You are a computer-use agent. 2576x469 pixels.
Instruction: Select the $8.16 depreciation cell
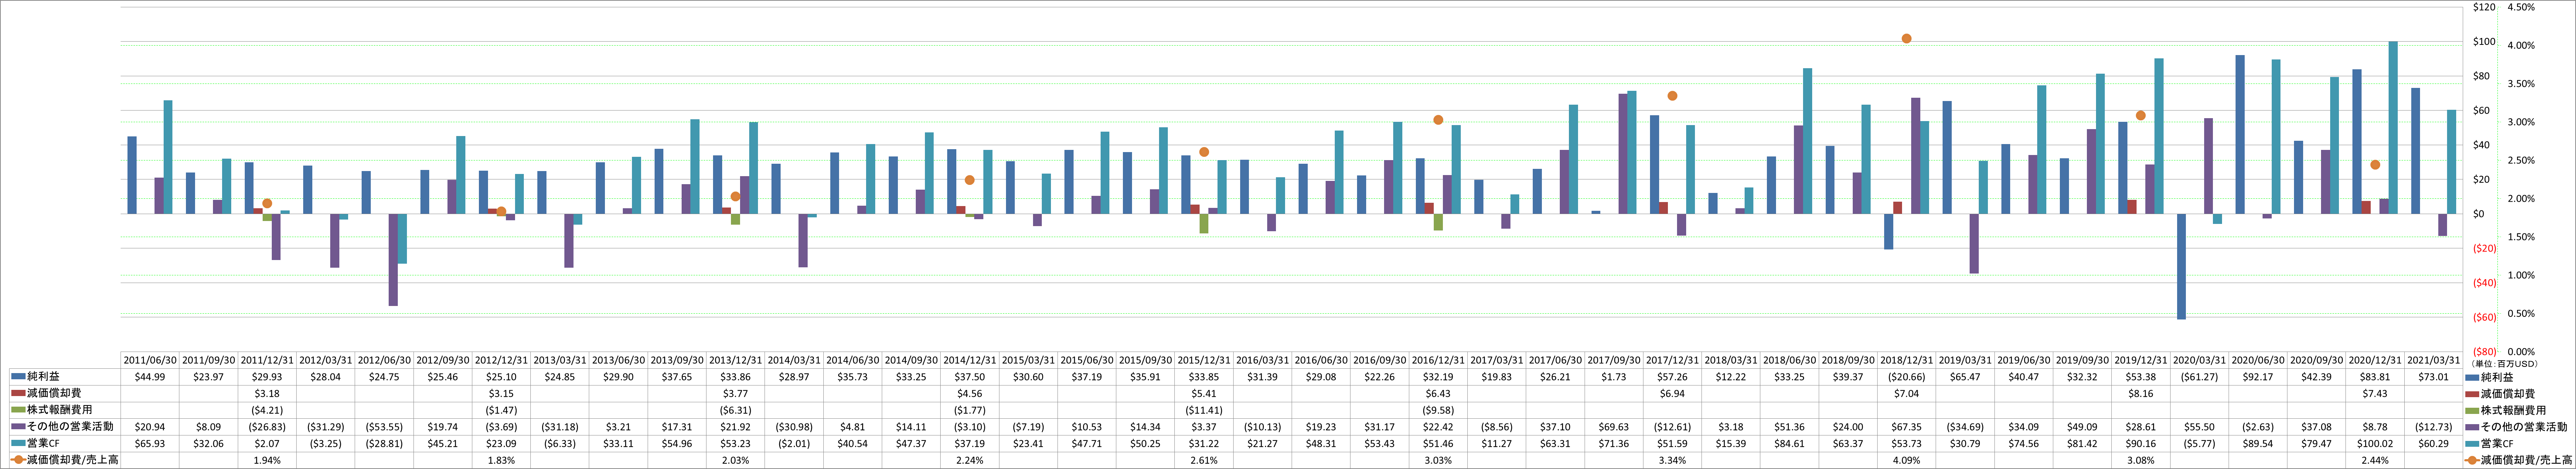pos(2140,394)
